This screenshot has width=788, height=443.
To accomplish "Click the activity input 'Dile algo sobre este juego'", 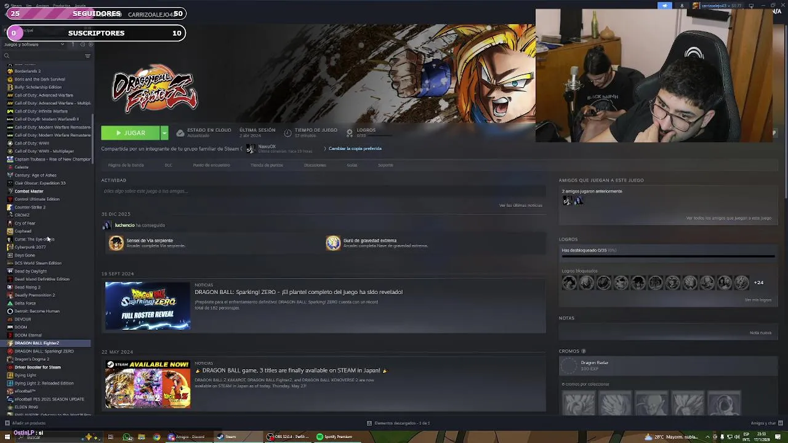I will click(x=323, y=191).
